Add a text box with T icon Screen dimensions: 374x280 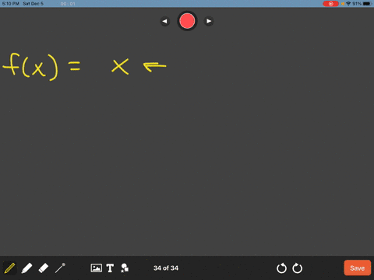pos(110,268)
